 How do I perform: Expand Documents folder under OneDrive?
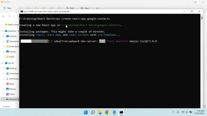[x=4, y=41]
